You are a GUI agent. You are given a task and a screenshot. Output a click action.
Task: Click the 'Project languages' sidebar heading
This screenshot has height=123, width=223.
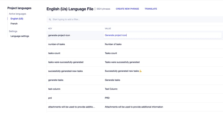19,8
